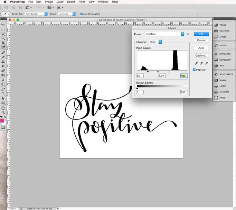Open the Preset dropdown showing Custom
The width and height of the screenshot is (236, 210).
tap(164, 34)
